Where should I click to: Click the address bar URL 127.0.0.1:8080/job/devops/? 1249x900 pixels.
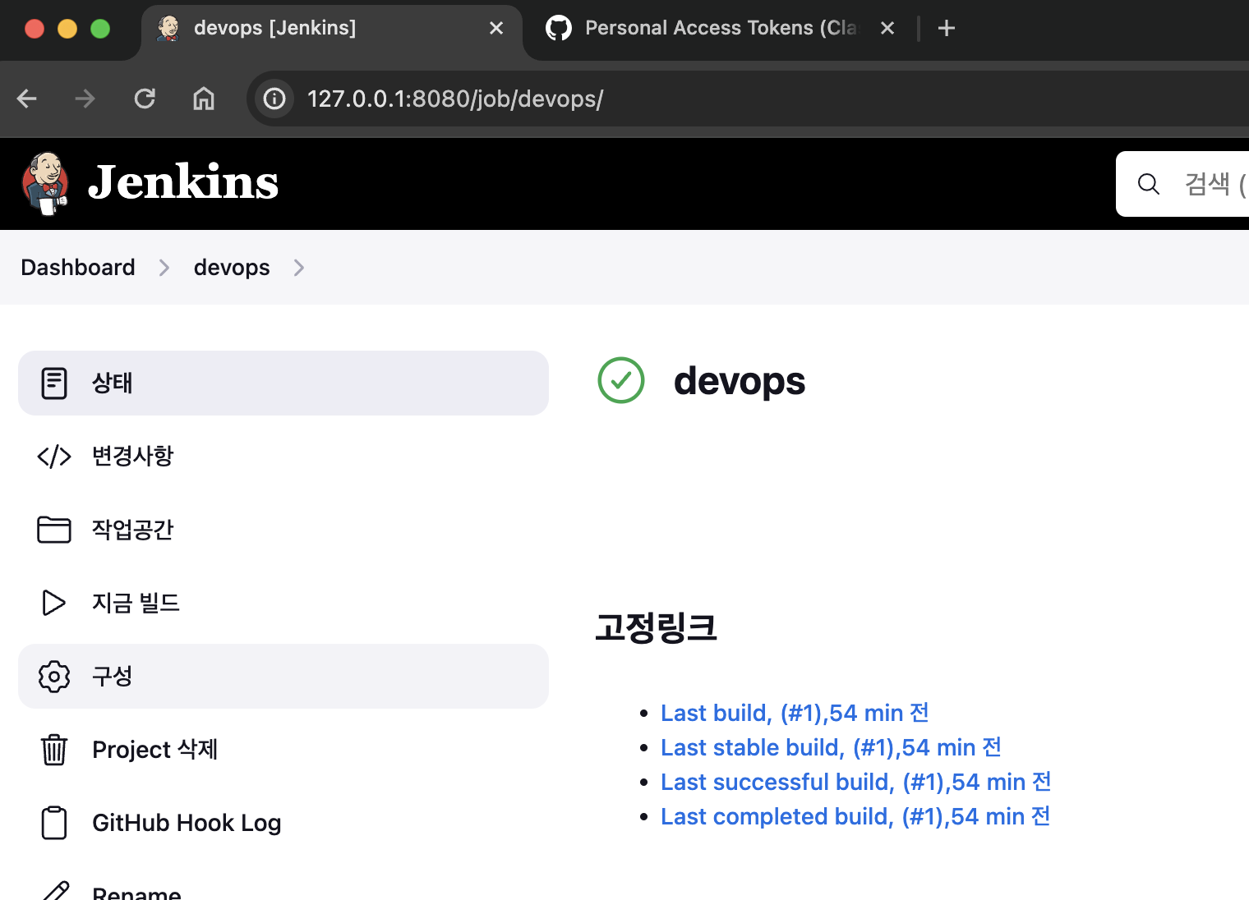pos(455,99)
